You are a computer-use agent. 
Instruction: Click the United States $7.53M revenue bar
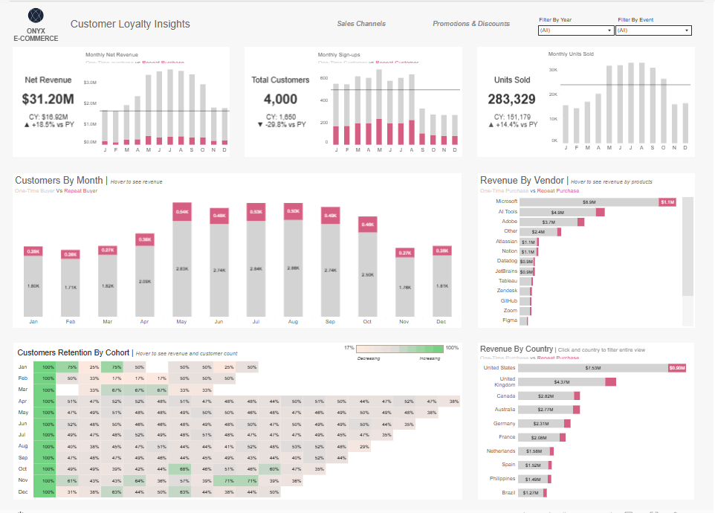pyautogui.click(x=592, y=367)
